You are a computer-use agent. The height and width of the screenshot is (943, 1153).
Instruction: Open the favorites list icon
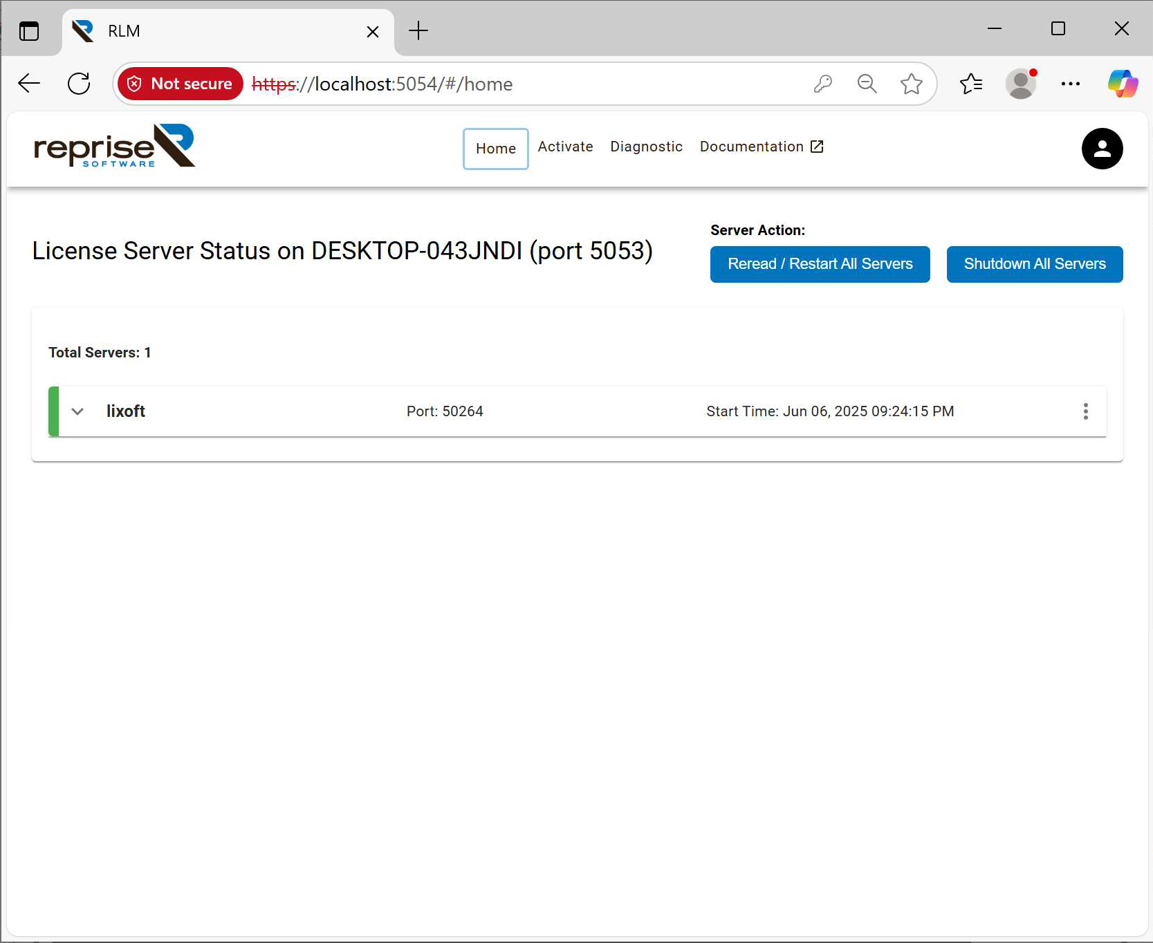pyautogui.click(x=971, y=84)
